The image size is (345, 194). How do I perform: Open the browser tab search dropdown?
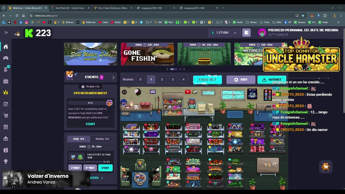tap(4, 8)
